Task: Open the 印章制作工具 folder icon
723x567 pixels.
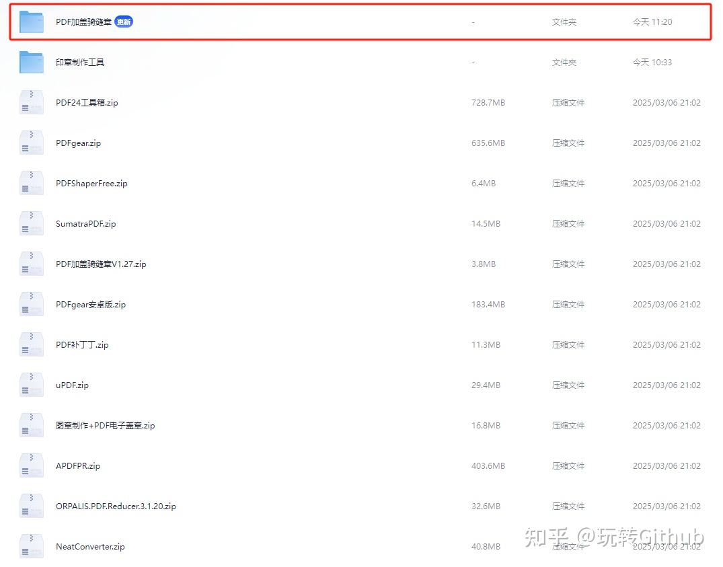Action: coord(32,63)
